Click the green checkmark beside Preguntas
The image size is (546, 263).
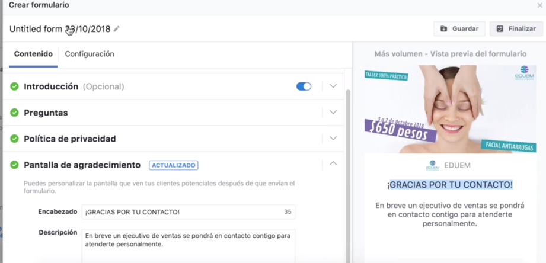(14, 113)
